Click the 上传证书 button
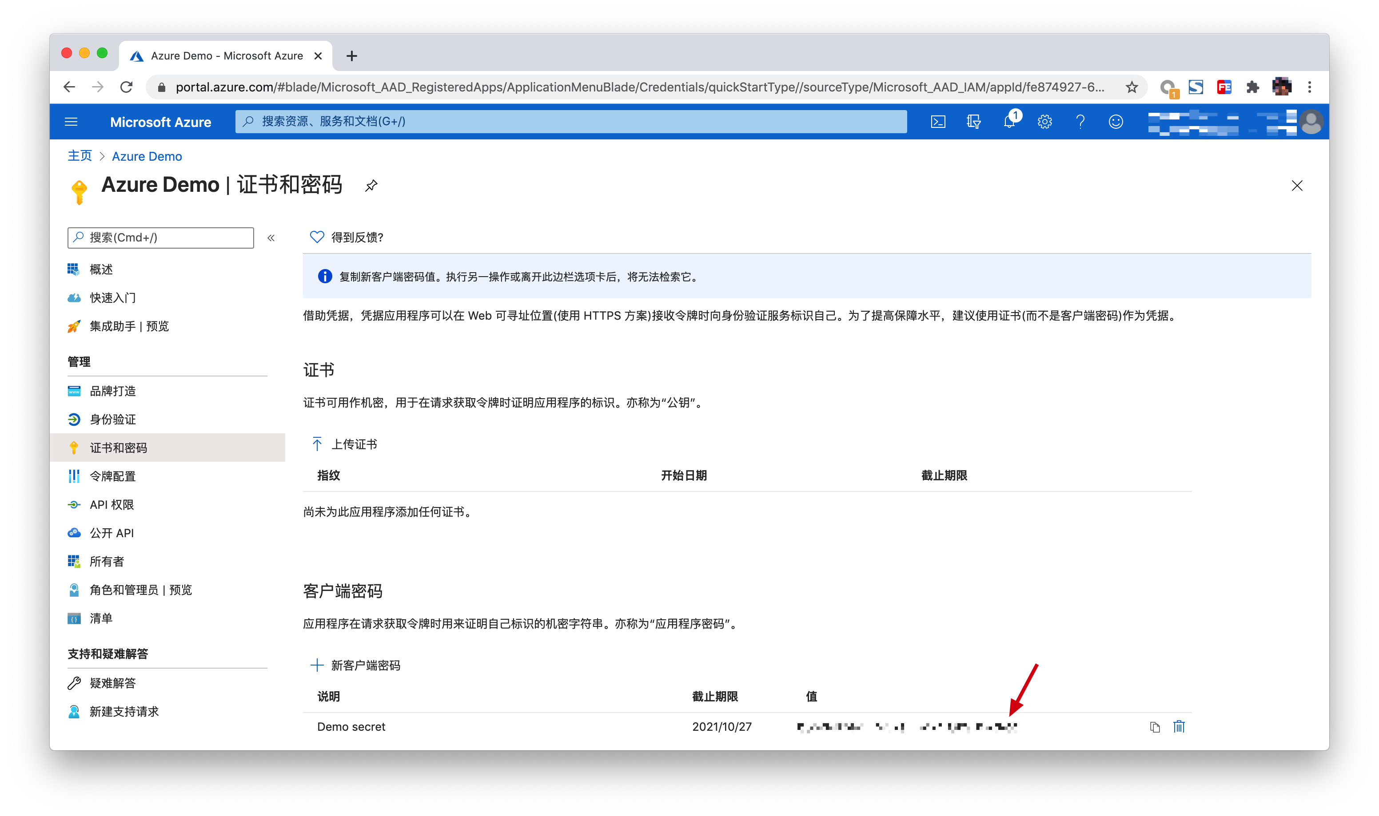Viewport: 1379px width, 816px height. [344, 444]
